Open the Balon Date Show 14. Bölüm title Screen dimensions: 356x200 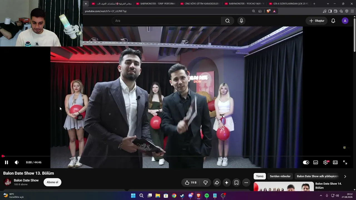pyautogui.click(x=328, y=186)
